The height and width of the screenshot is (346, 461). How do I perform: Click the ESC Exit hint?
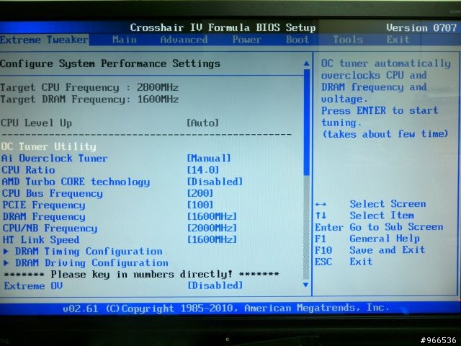pyautogui.click(x=344, y=262)
